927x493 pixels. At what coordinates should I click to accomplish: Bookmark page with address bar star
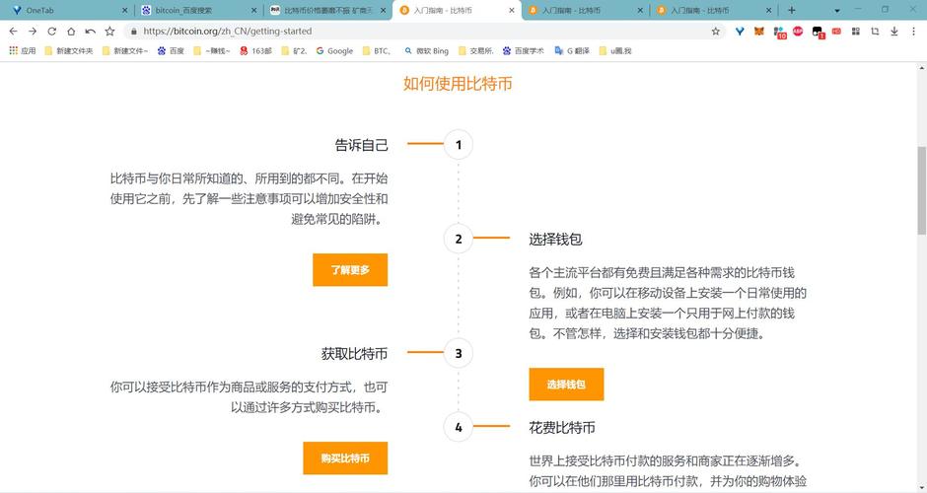coord(715,32)
